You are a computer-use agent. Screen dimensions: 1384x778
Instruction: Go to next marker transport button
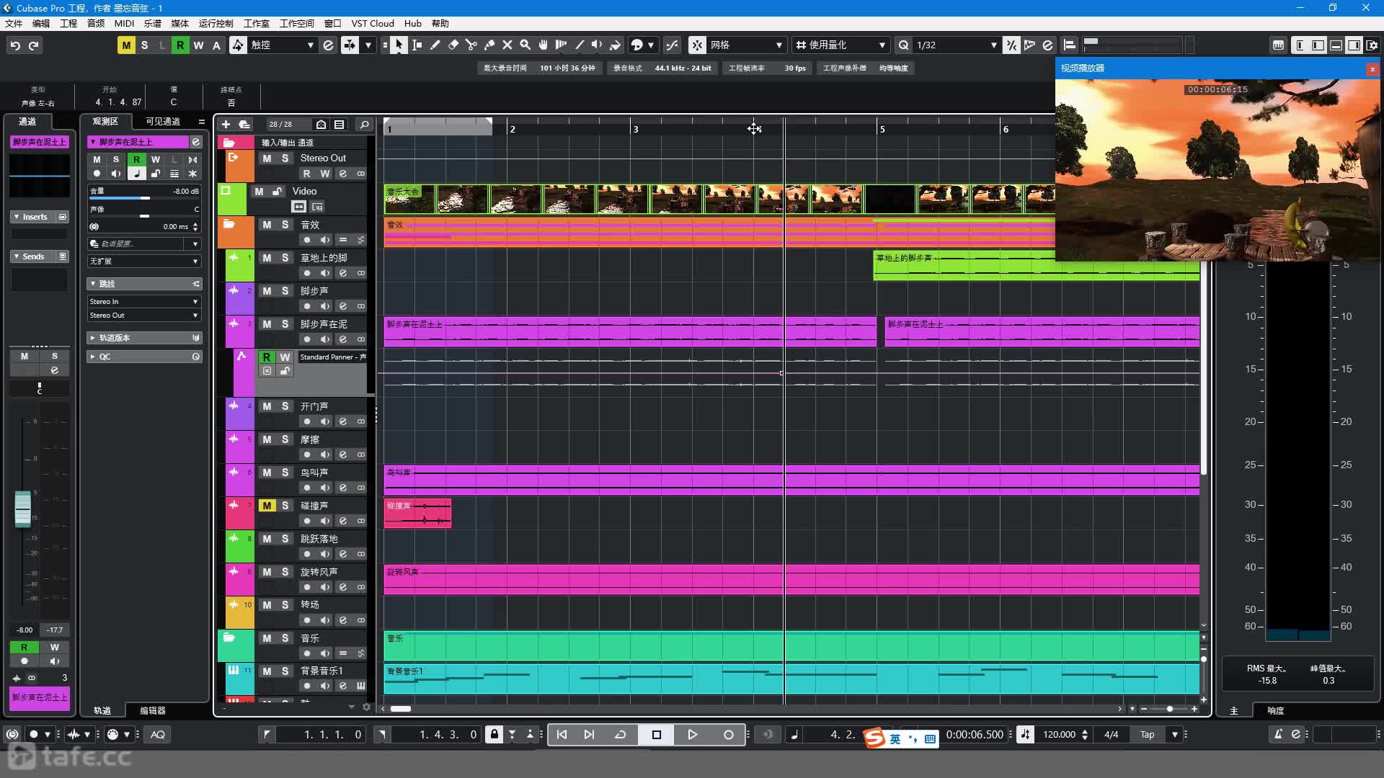point(589,735)
